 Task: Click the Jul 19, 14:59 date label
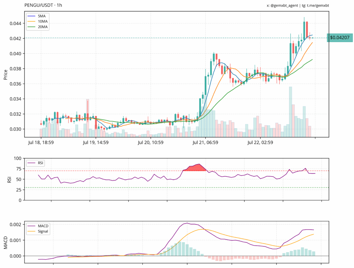click(x=96, y=143)
